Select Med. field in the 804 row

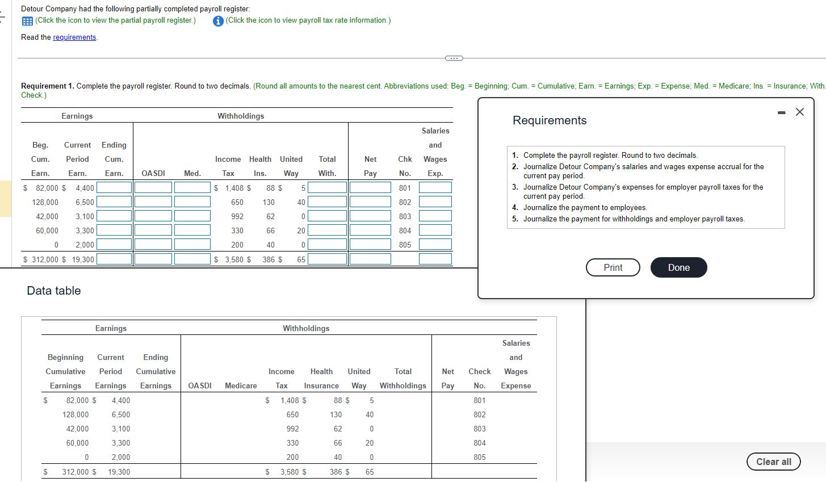(x=192, y=230)
